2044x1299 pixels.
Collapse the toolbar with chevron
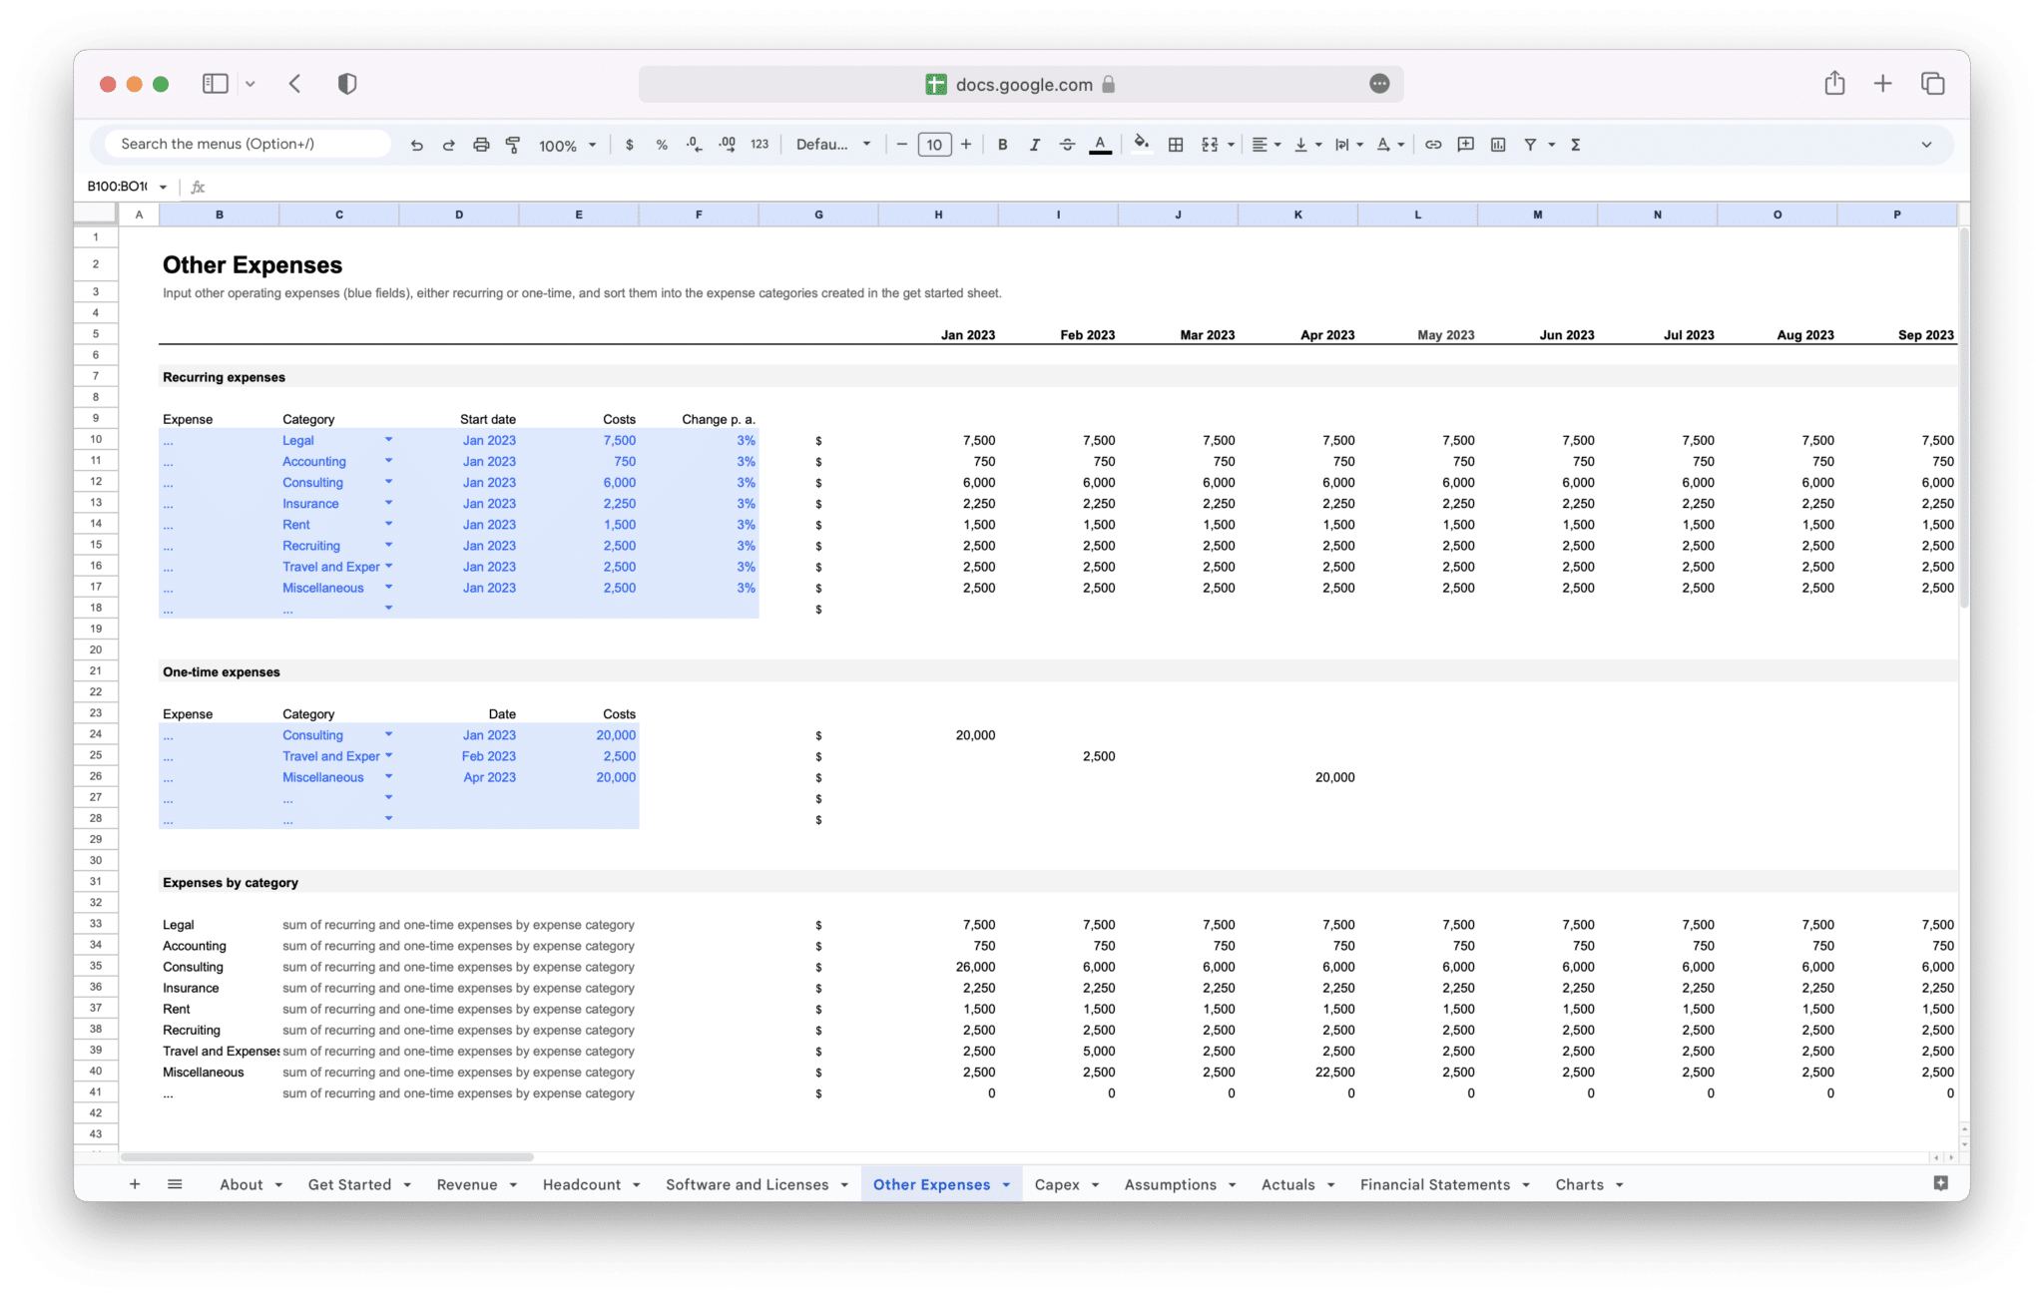point(1926,145)
